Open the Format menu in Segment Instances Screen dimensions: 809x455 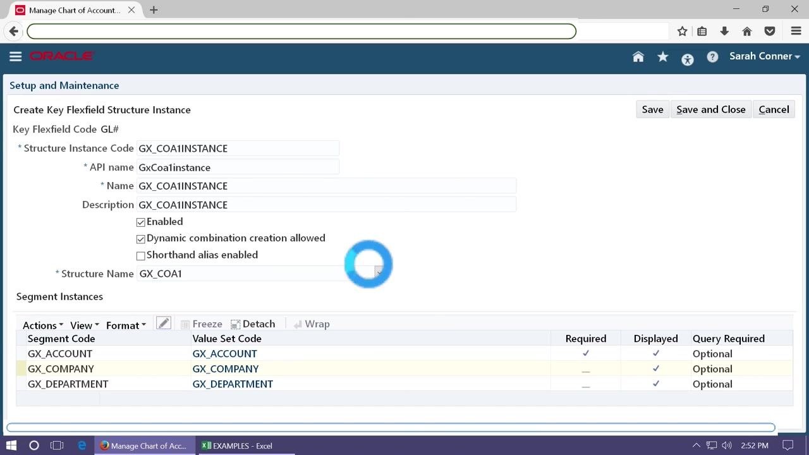coord(126,325)
